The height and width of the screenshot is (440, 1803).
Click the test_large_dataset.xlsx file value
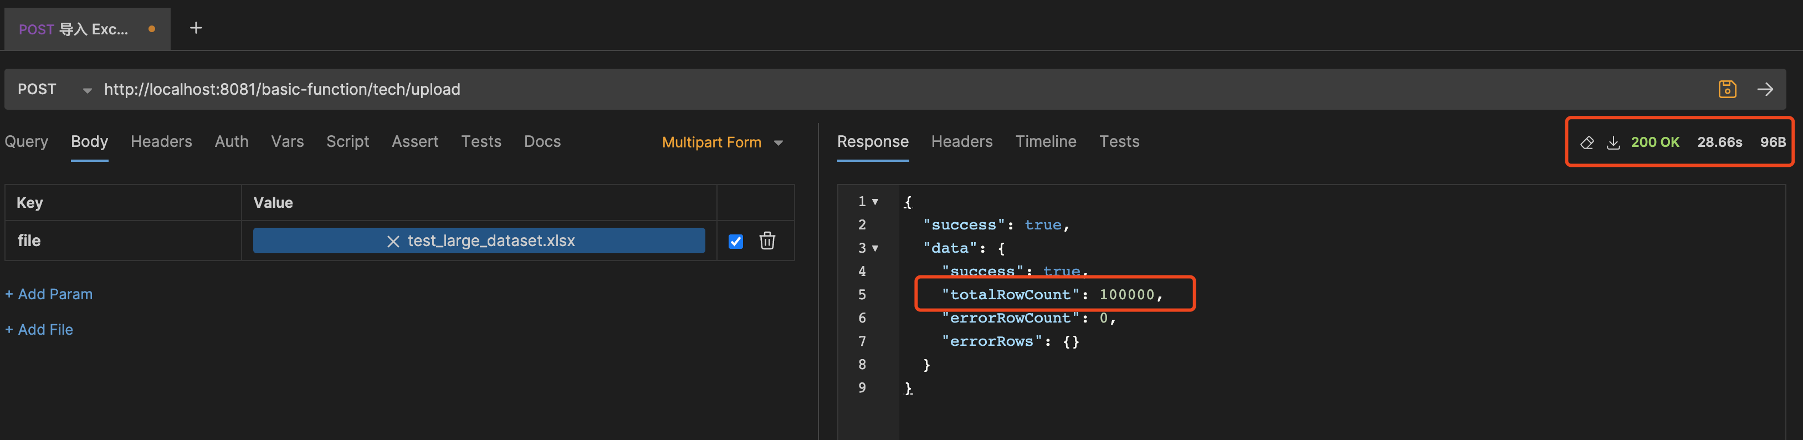tap(479, 241)
